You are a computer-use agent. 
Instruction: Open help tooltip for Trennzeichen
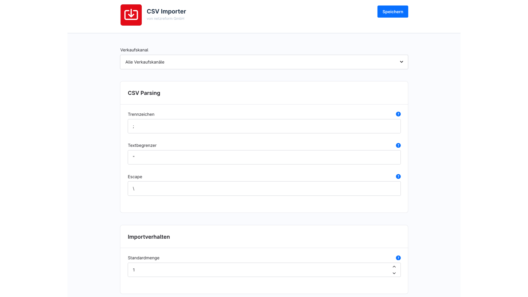[398, 114]
